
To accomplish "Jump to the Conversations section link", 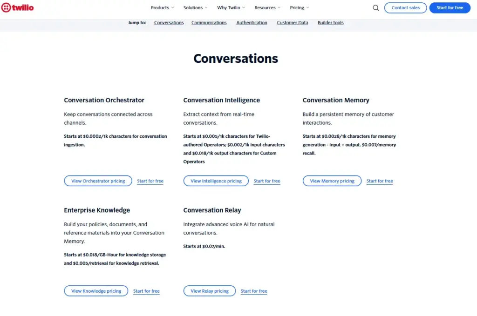I will 169,23.
